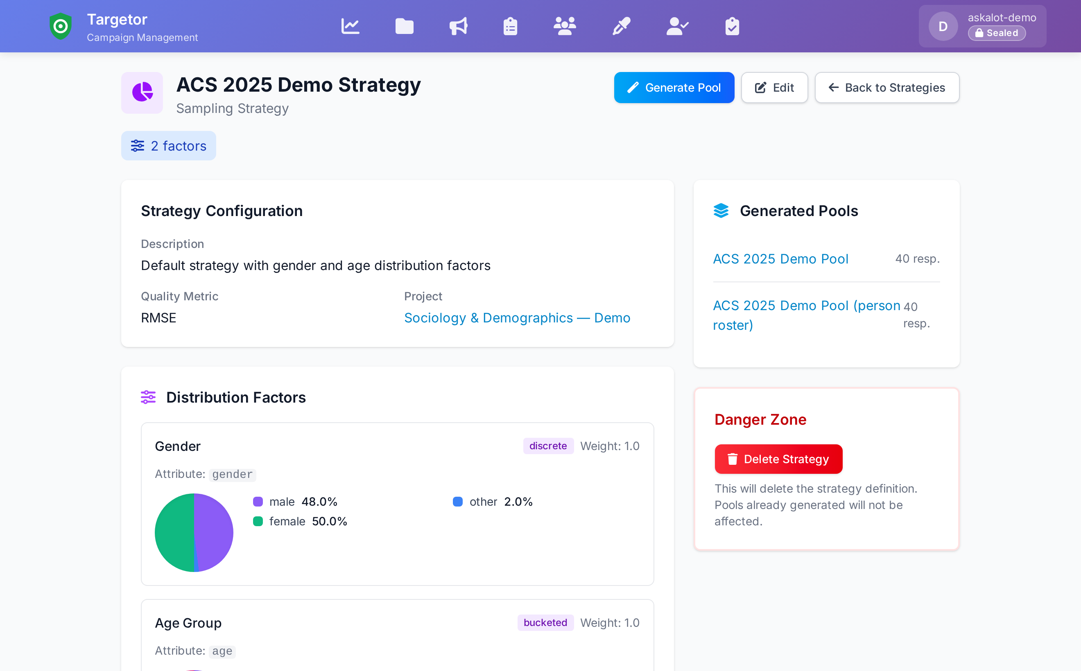Viewport: 1081px width, 671px height.
Task: Click the Generated Pools layers icon
Action: click(x=721, y=211)
